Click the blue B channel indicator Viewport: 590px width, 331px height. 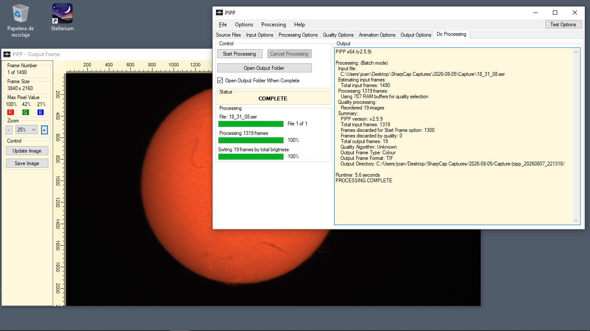coord(40,112)
